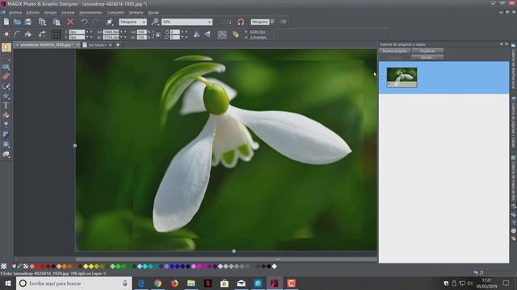The image size is (517, 290).
Task: Close the Galería de páginas y capas panel
Action: pyautogui.click(x=506, y=44)
